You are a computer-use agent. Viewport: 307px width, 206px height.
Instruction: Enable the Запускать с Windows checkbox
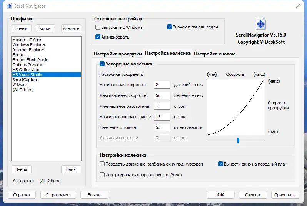click(98, 27)
